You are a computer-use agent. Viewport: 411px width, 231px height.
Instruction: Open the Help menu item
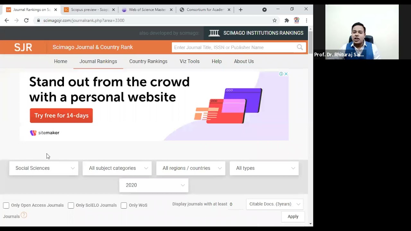tap(217, 61)
